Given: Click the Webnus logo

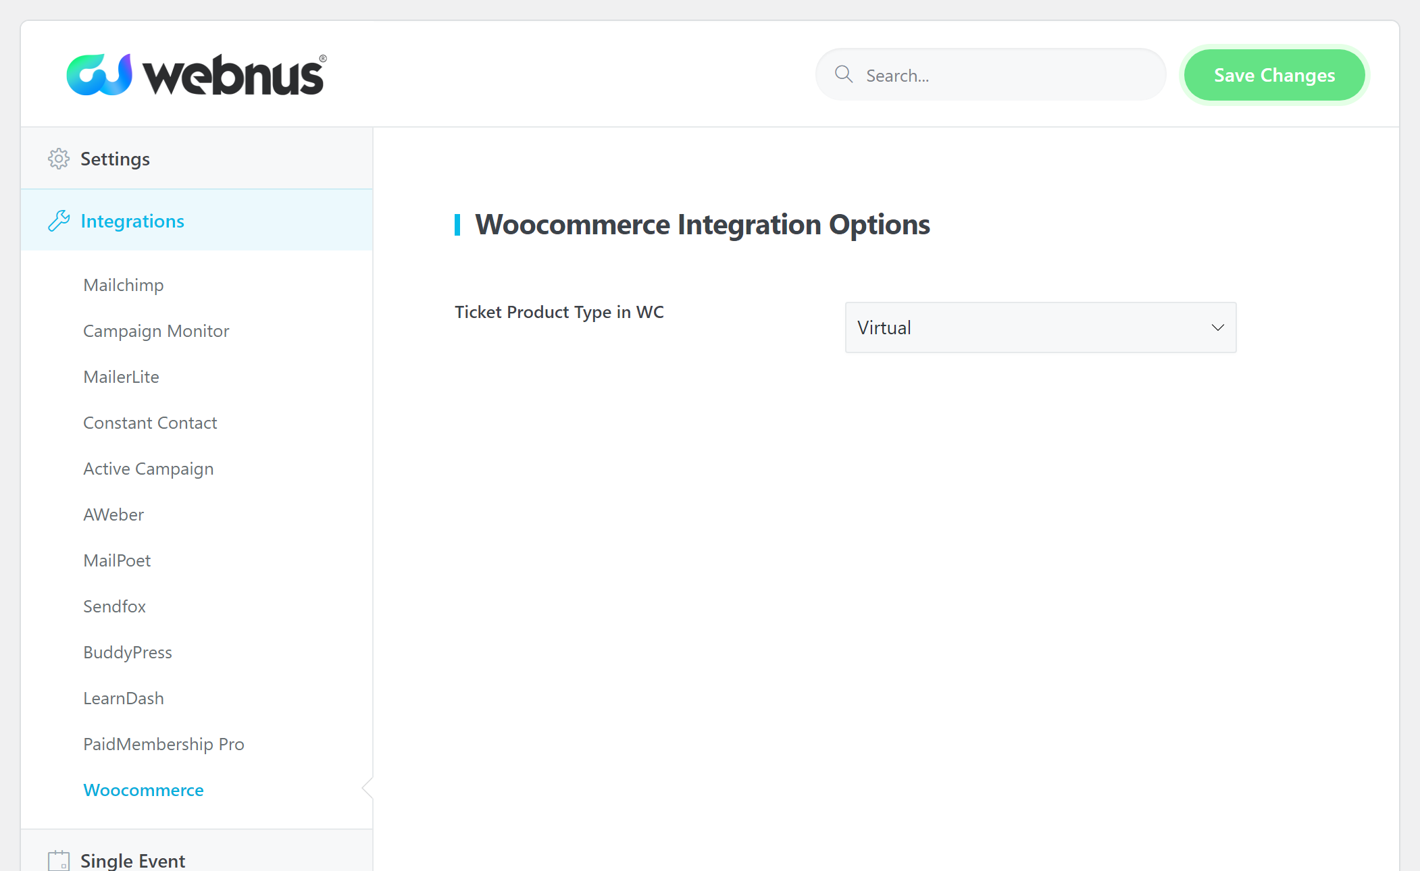Looking at the screenshot, I should point(197,74).
